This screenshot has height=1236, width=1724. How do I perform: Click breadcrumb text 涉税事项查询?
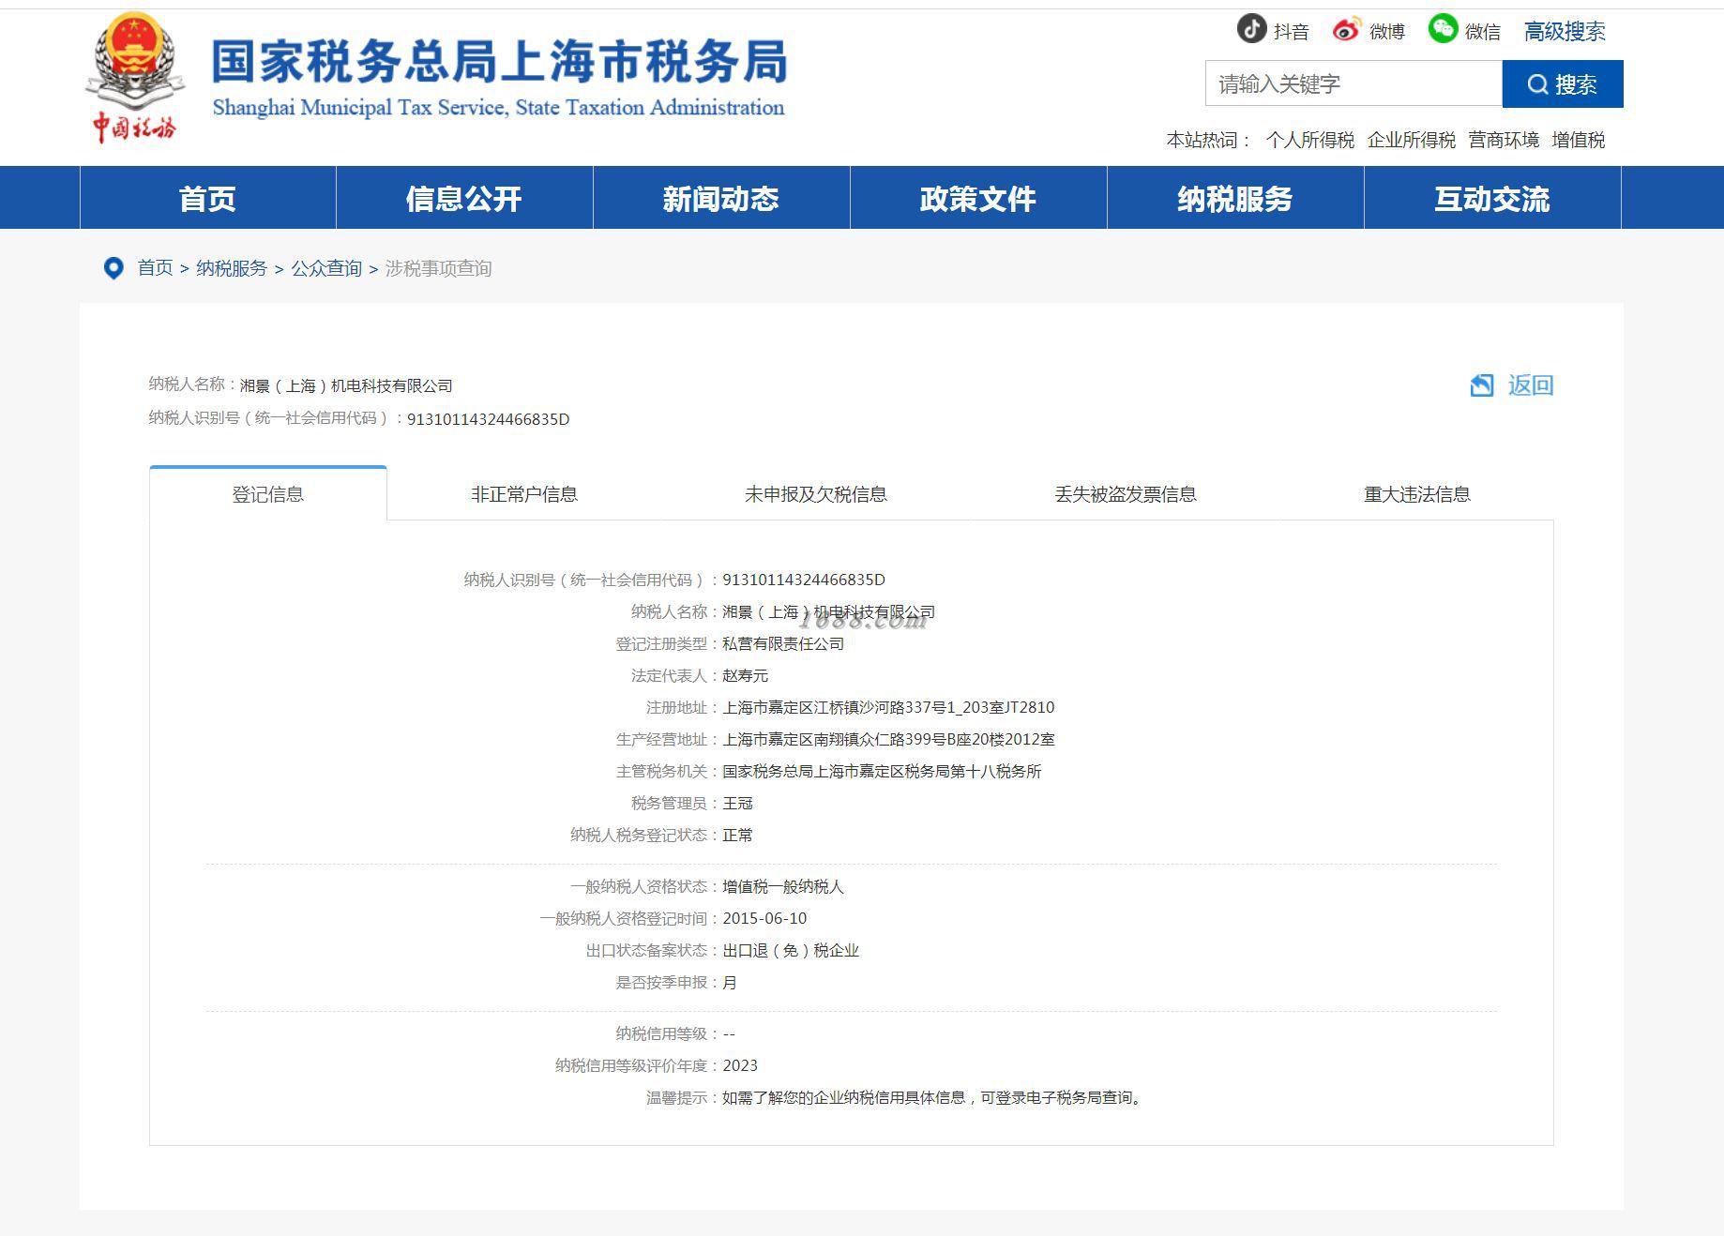click(438, 268)
